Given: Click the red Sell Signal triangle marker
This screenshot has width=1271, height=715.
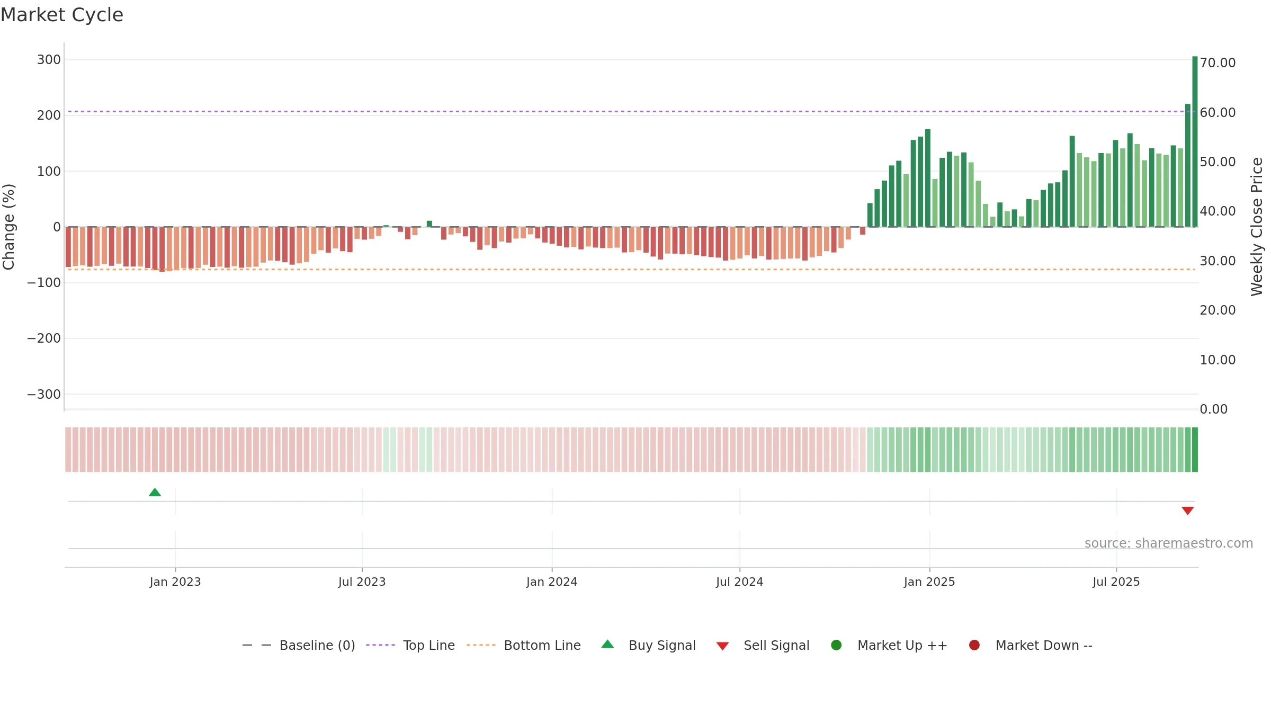Looking at the screenshot, I should 1187,511.
